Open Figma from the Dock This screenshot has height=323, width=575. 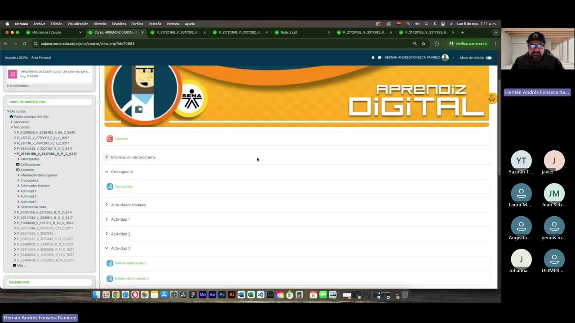[x=193, y=295]
